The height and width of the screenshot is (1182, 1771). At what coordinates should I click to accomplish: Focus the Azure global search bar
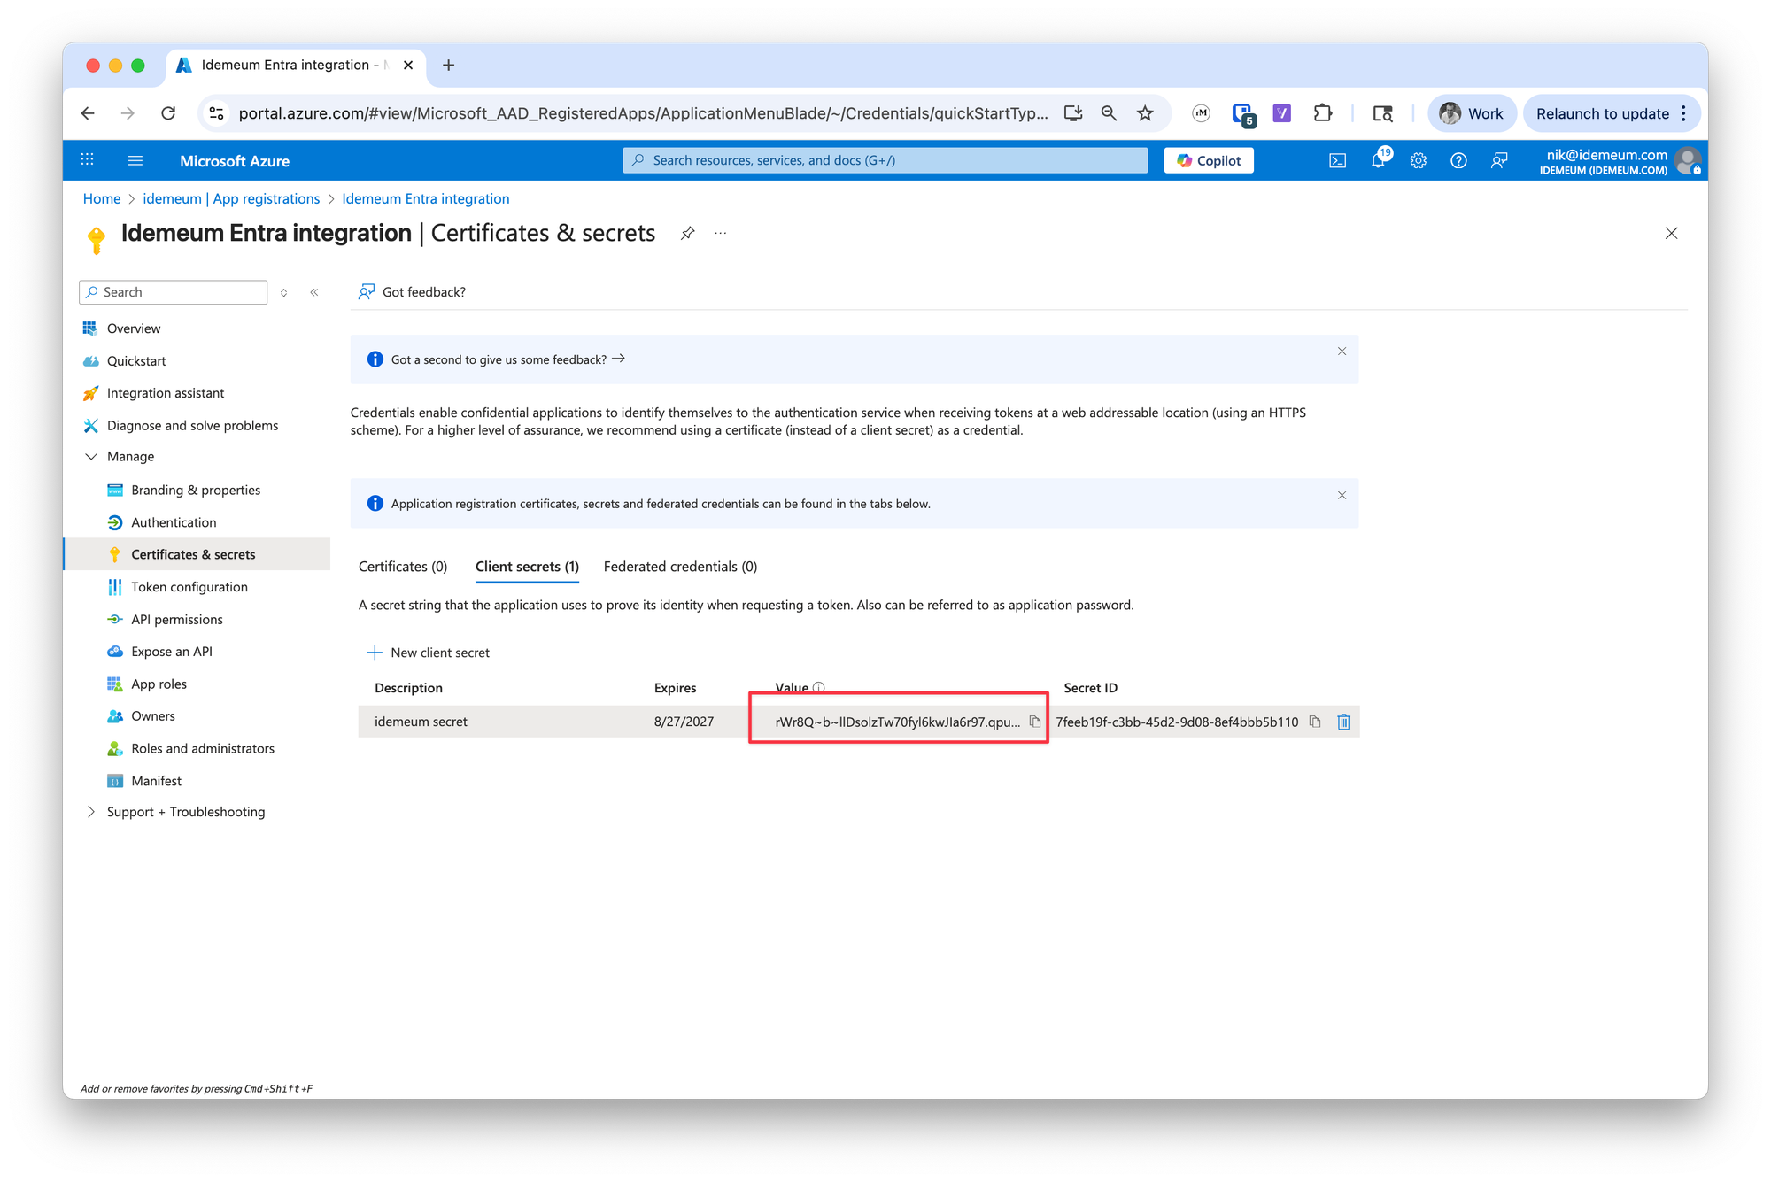click(x=885, y=160)
